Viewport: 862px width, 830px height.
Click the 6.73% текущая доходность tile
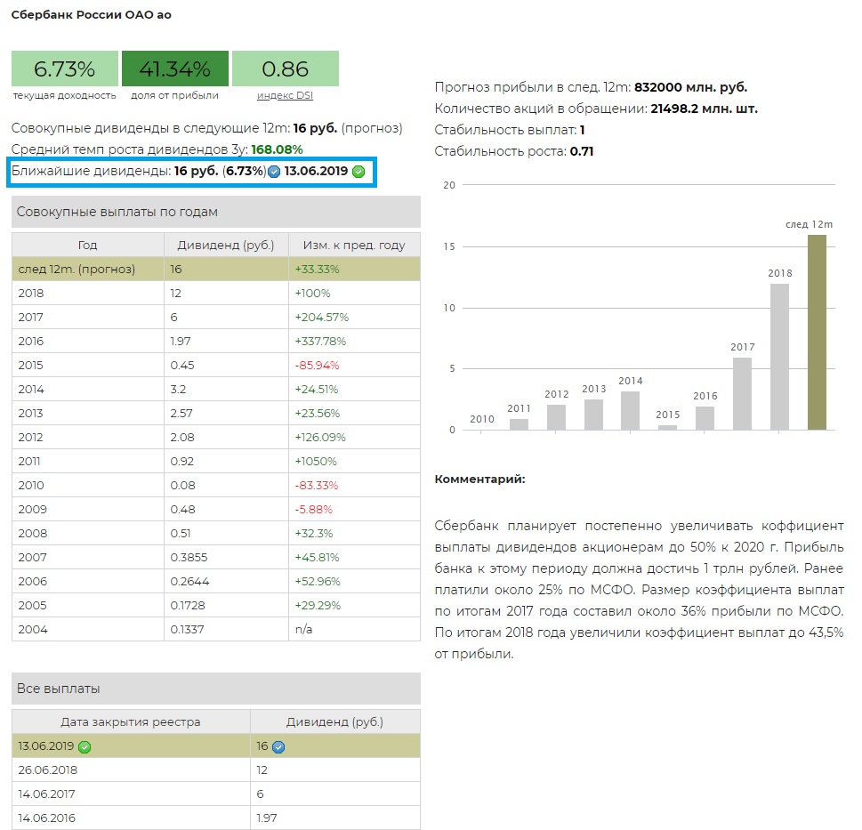tap(64, 69)
